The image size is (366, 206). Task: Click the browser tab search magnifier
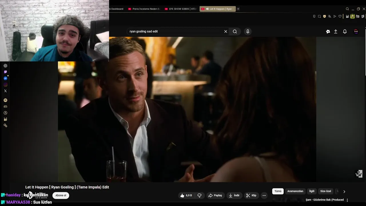(x=347, y=9)
